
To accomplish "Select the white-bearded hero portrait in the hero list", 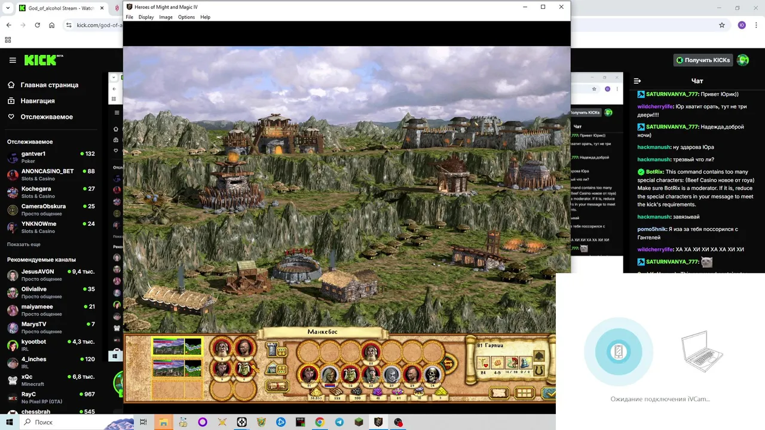I will tap(221, 348).
